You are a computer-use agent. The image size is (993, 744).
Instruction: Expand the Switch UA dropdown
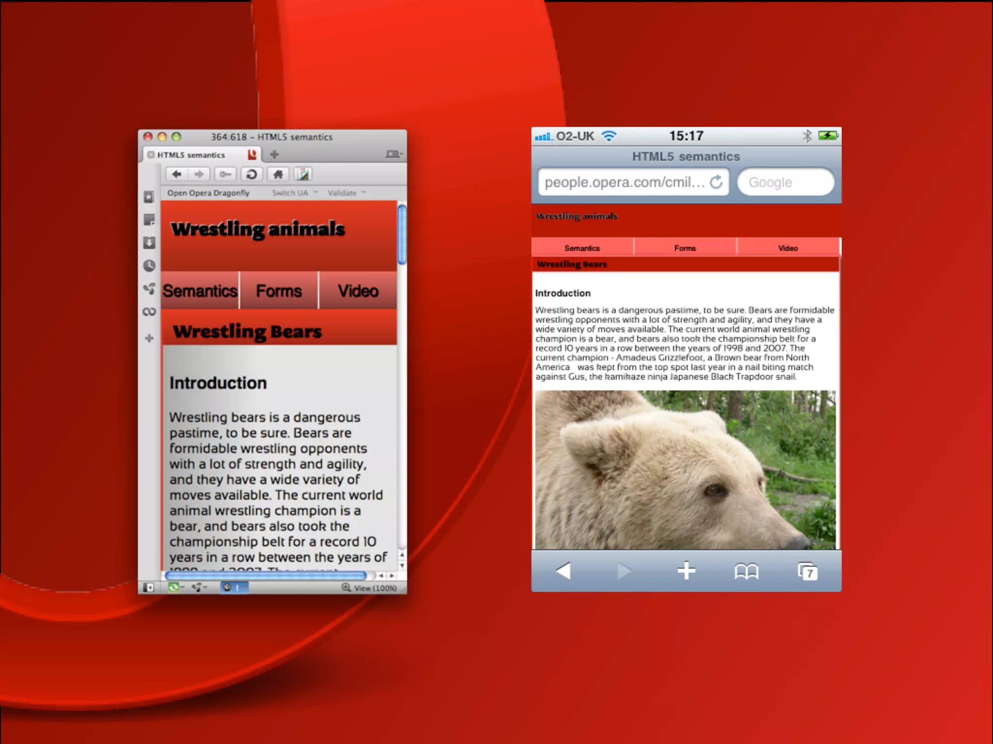(294, 193)
